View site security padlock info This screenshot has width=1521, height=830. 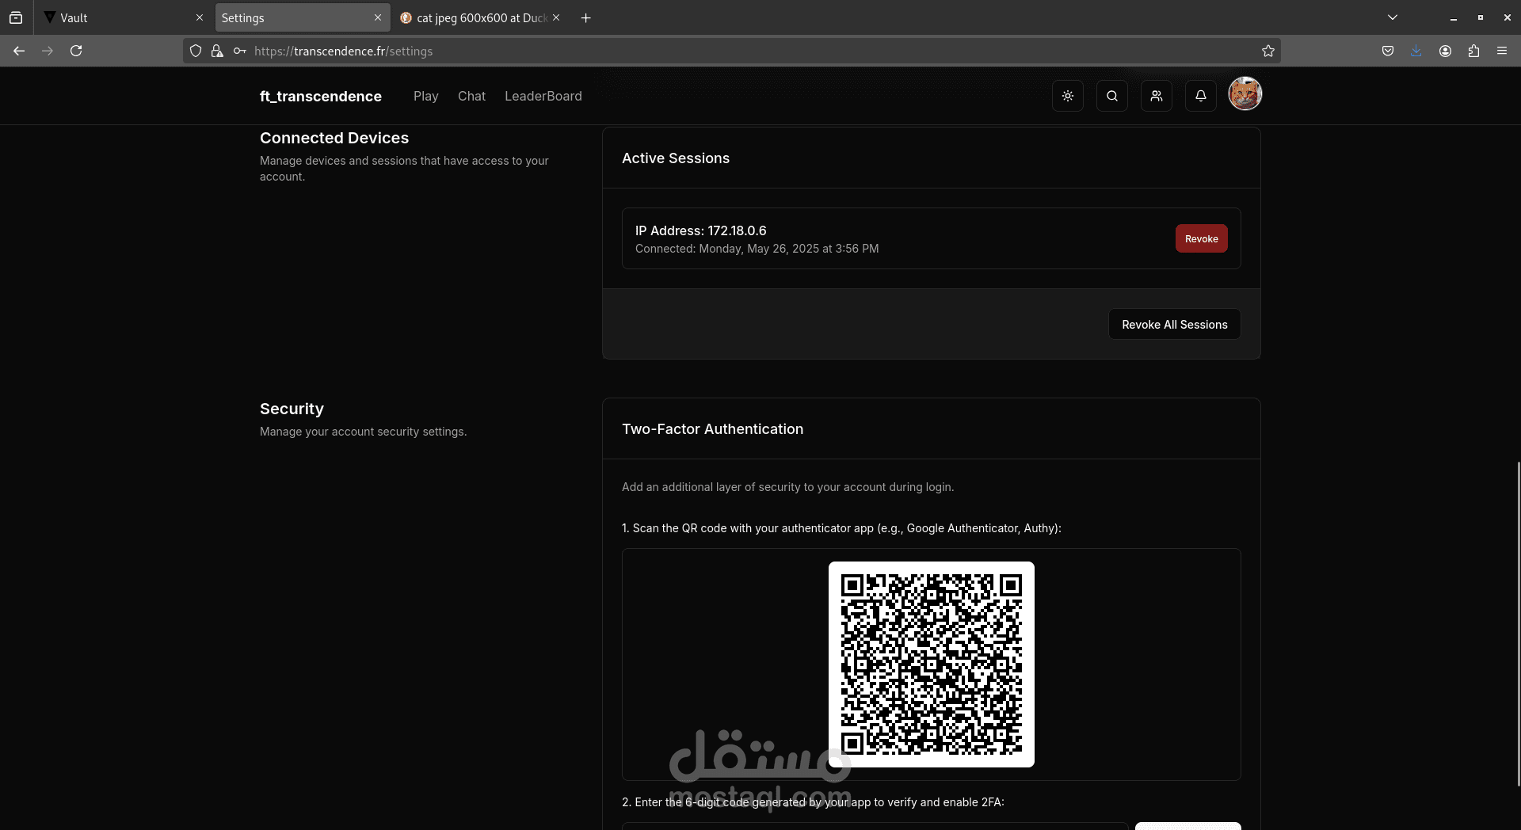coord(217,51)
